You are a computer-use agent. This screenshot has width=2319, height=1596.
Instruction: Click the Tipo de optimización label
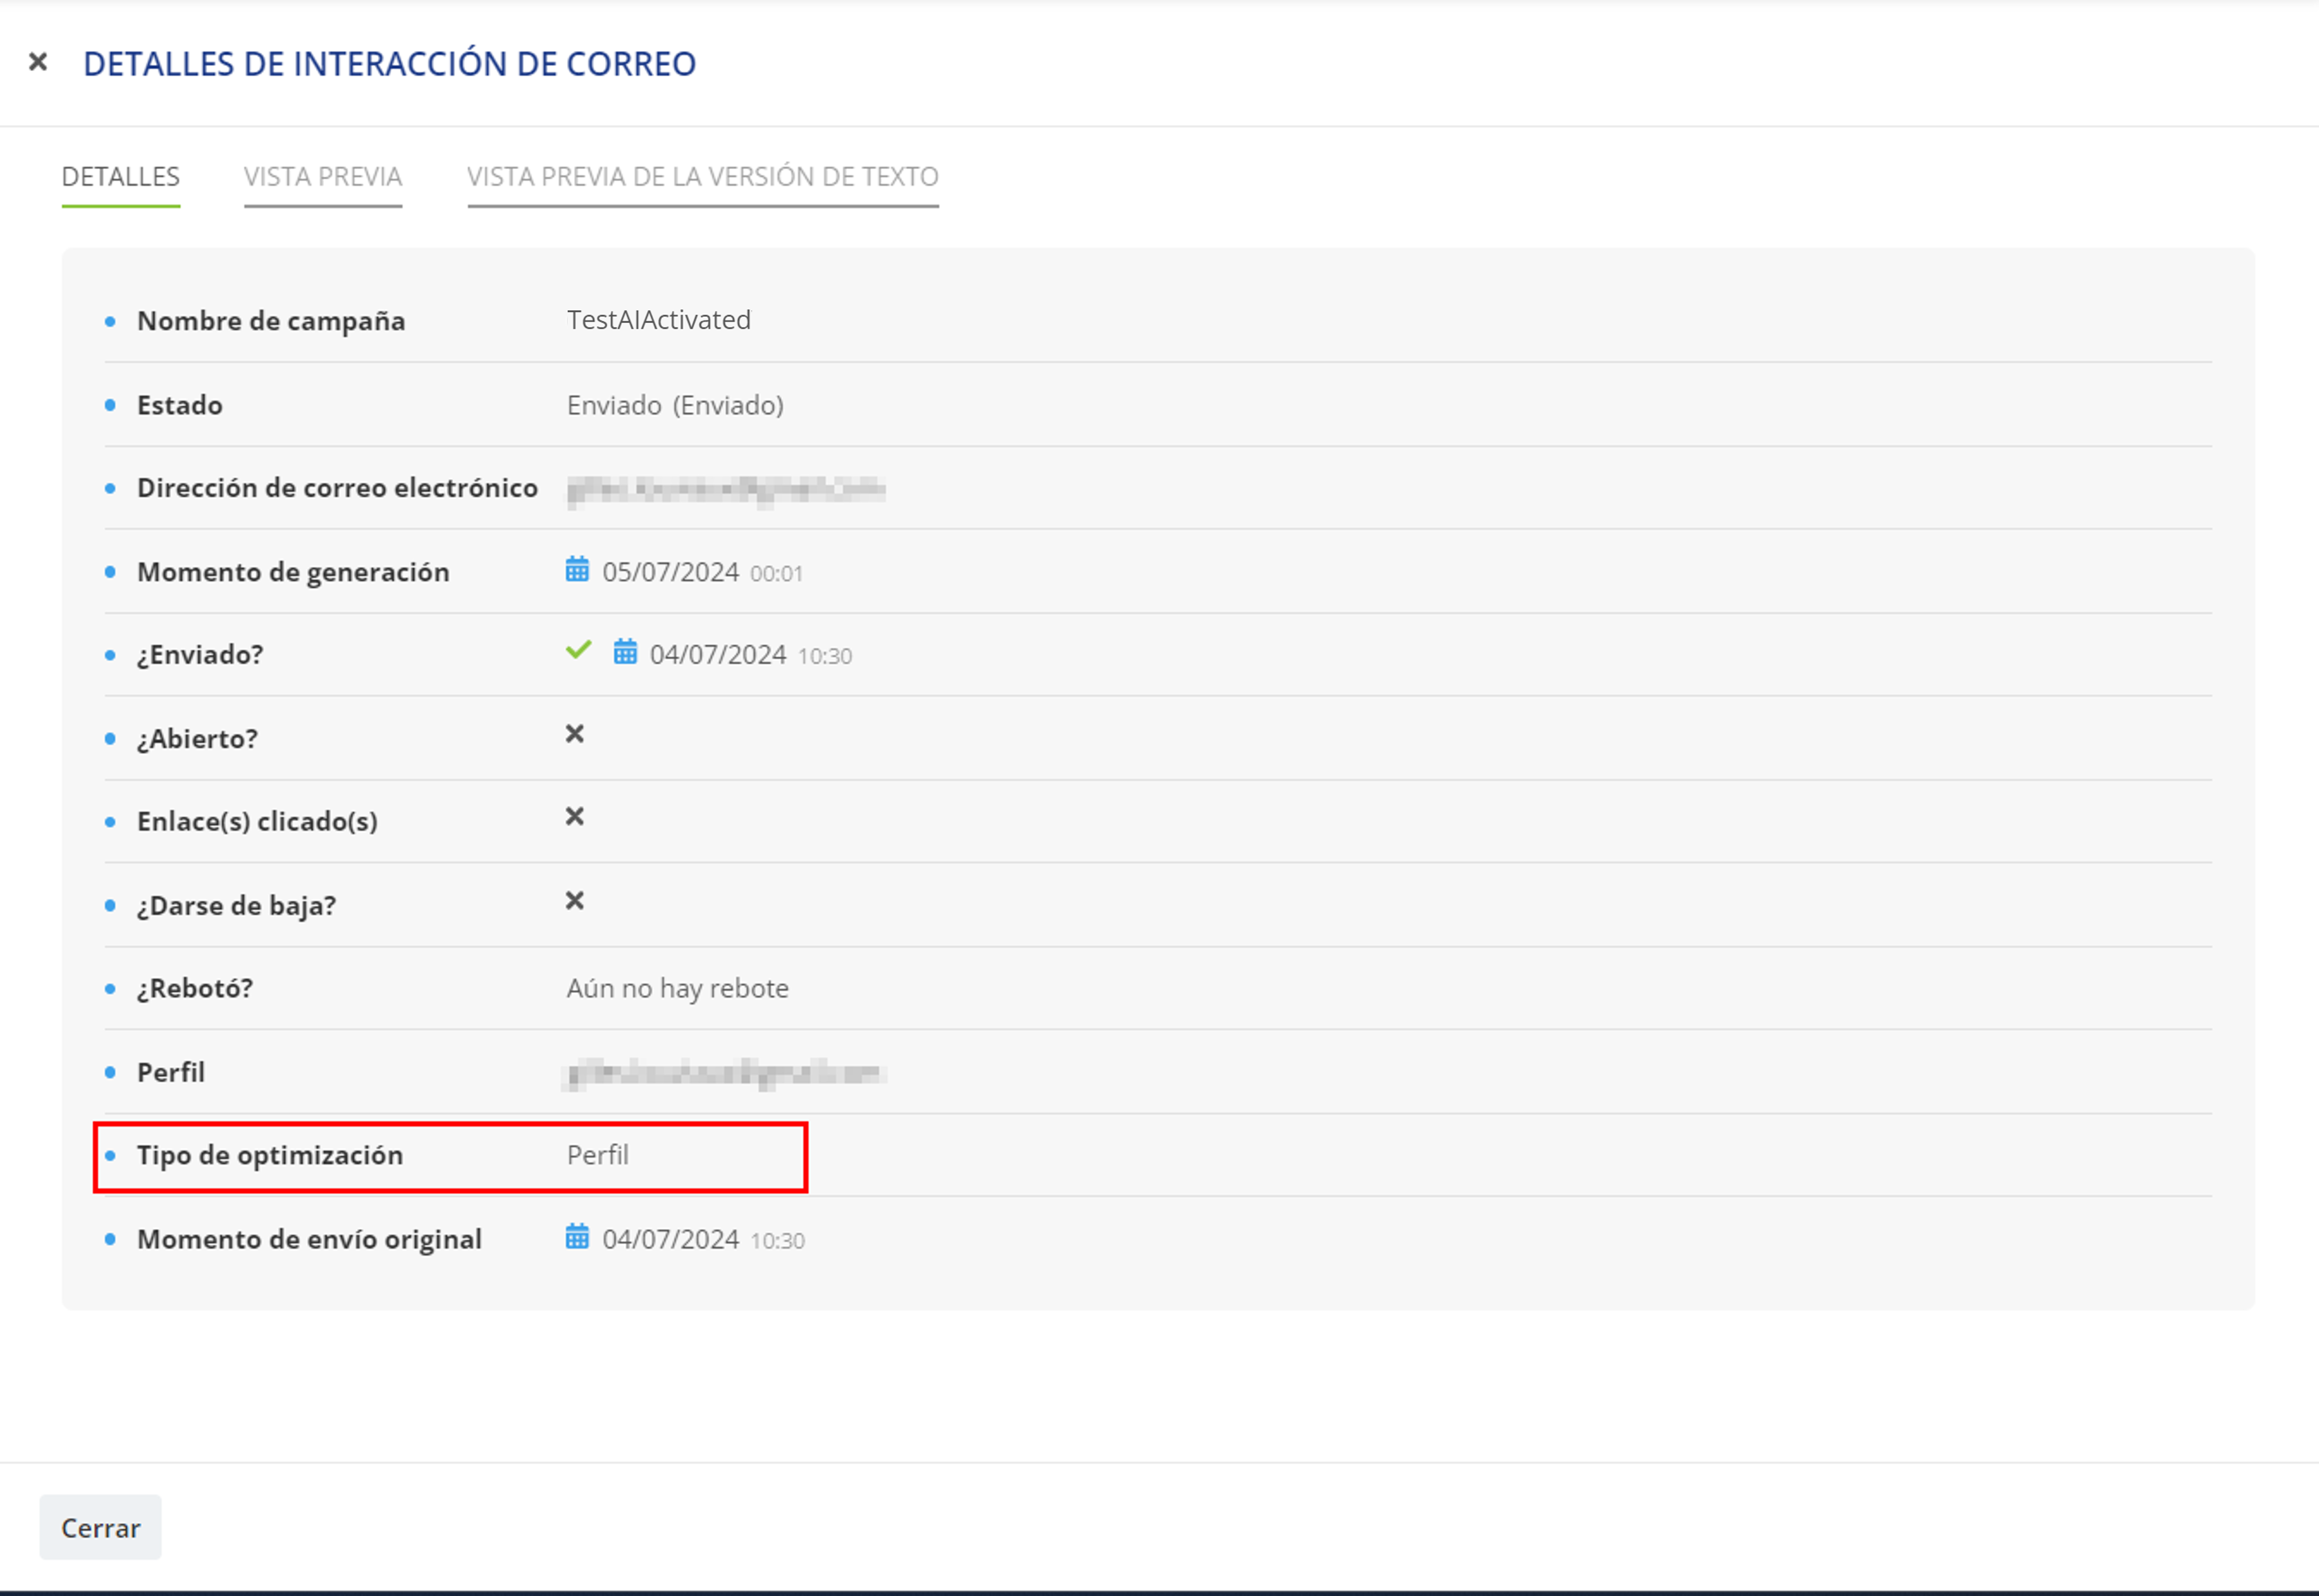(x=270, y=1156)
